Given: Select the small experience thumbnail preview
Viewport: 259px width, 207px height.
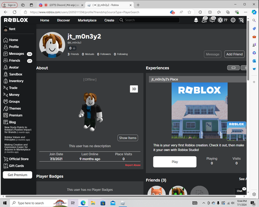Looking at the screenshot, I should [236, 131].
